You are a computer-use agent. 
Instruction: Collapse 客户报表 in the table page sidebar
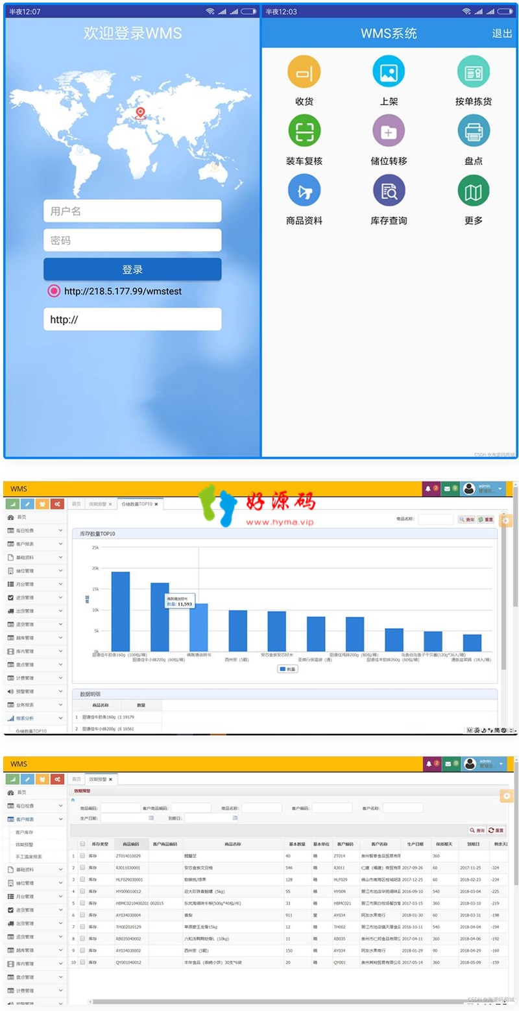35,820
